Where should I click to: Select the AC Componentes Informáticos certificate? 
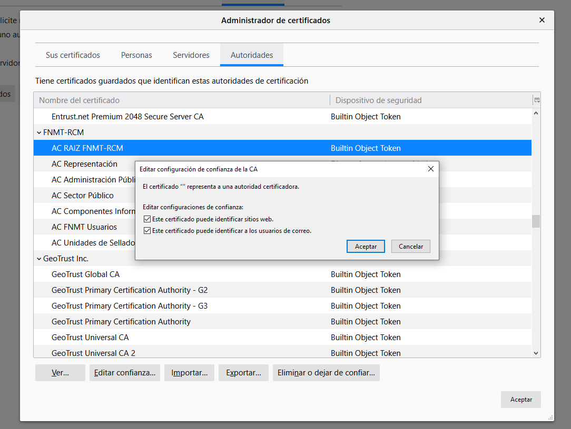(93, 211)
